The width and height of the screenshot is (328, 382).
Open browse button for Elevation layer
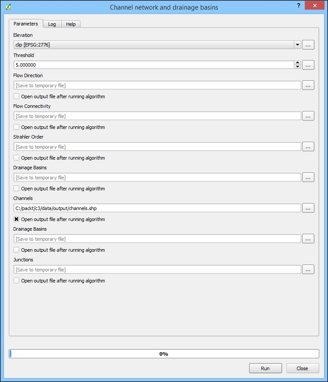coord(308,45)
